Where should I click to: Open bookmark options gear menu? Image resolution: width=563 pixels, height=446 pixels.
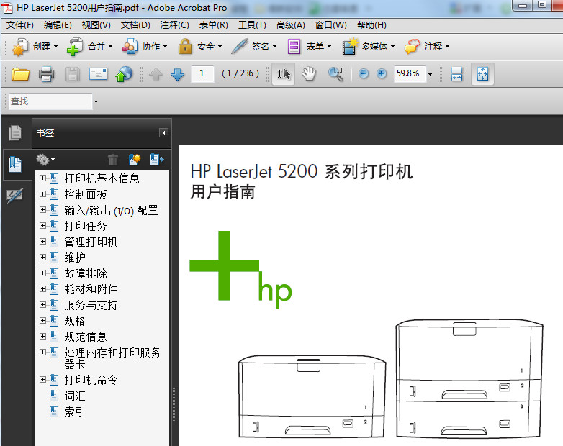45,159
